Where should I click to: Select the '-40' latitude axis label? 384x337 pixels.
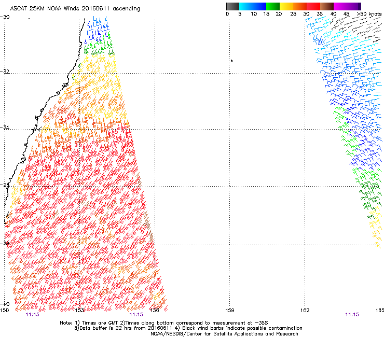click(5, 304)
